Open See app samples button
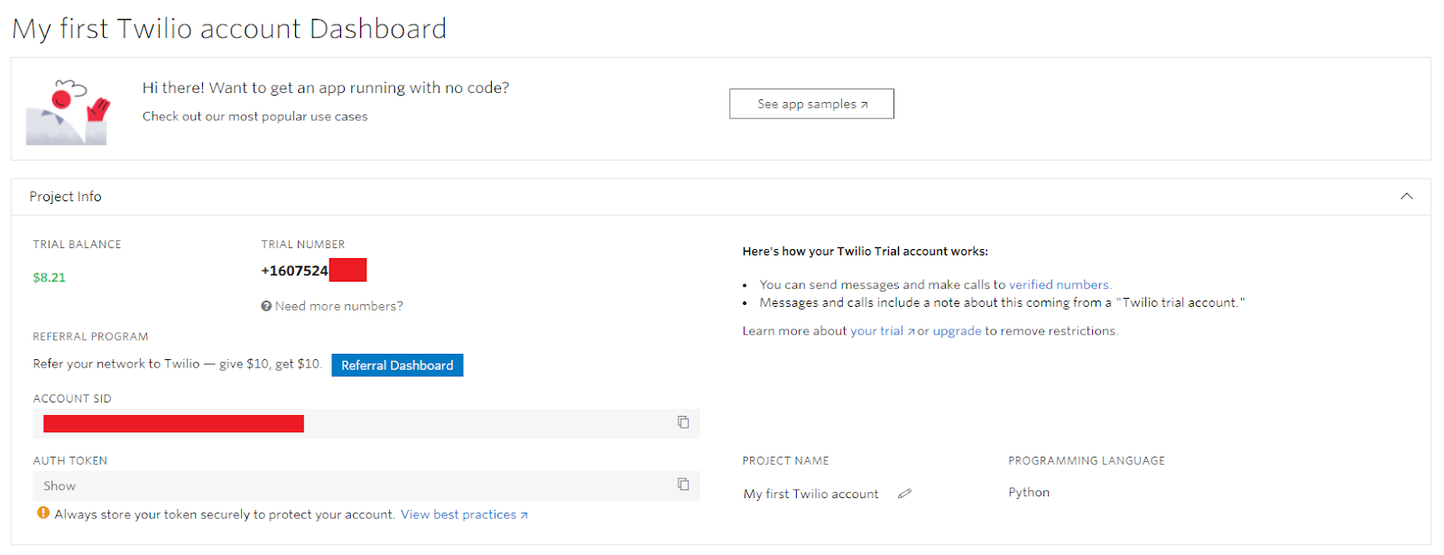This screenshot has width=1444, height=555. [x=811, y=104]
